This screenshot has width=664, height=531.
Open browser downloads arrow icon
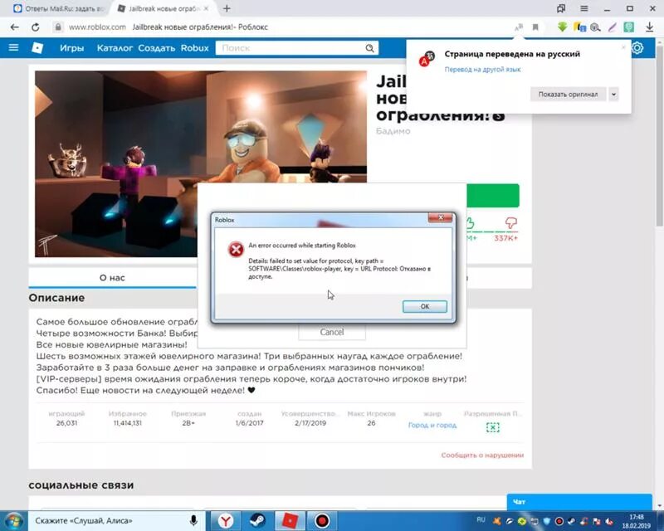point(649,27)
